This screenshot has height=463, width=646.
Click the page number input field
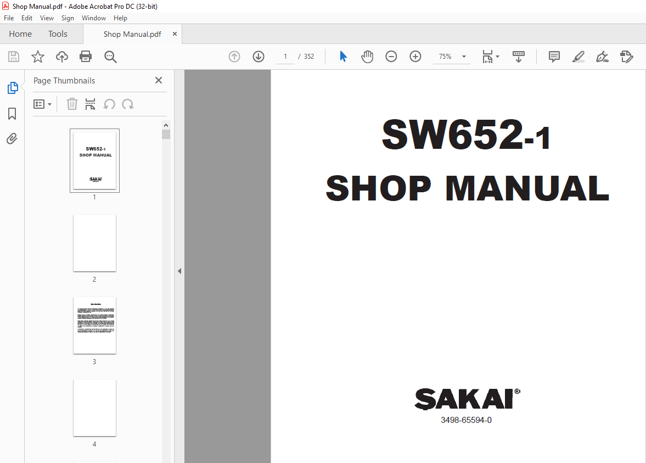click(285, 57)
